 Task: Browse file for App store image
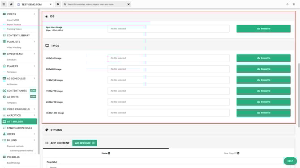click(x=263, y=29)
